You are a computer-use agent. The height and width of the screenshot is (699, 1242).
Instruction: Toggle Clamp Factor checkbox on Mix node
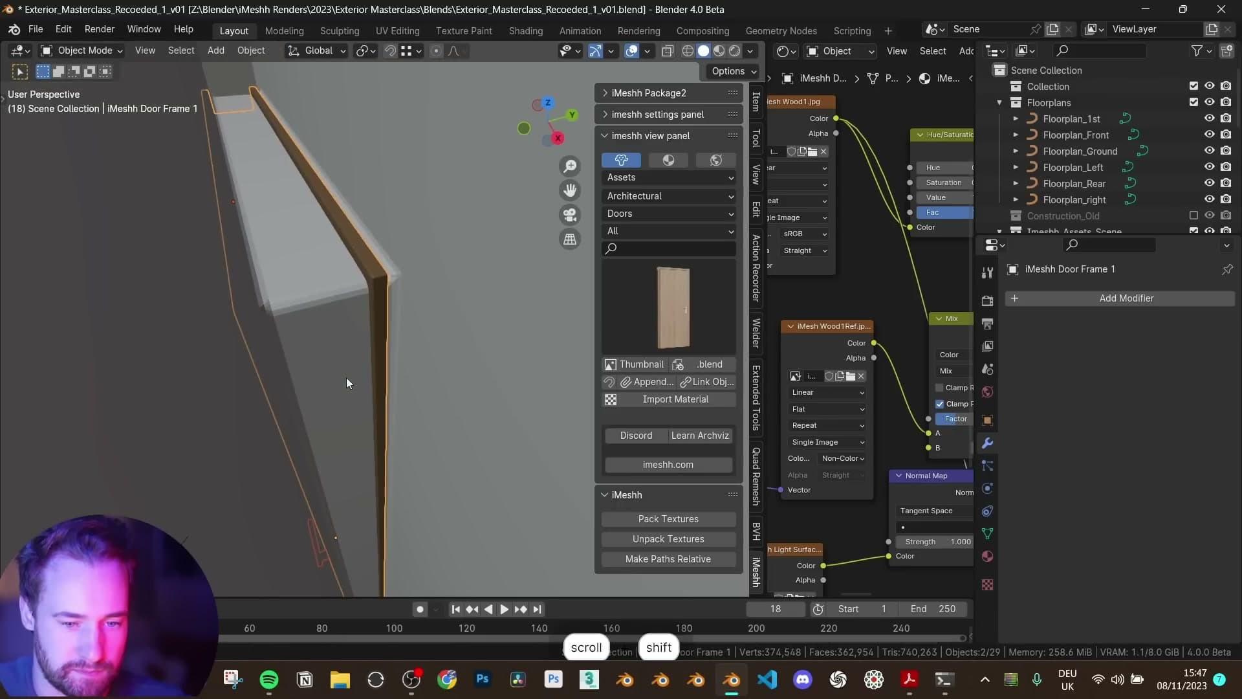[x=940, y=404]
